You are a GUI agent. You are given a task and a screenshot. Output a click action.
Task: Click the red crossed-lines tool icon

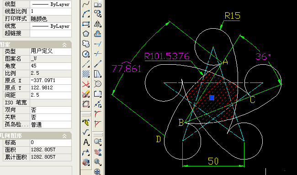pyautogui.click(x=86, y=84)
